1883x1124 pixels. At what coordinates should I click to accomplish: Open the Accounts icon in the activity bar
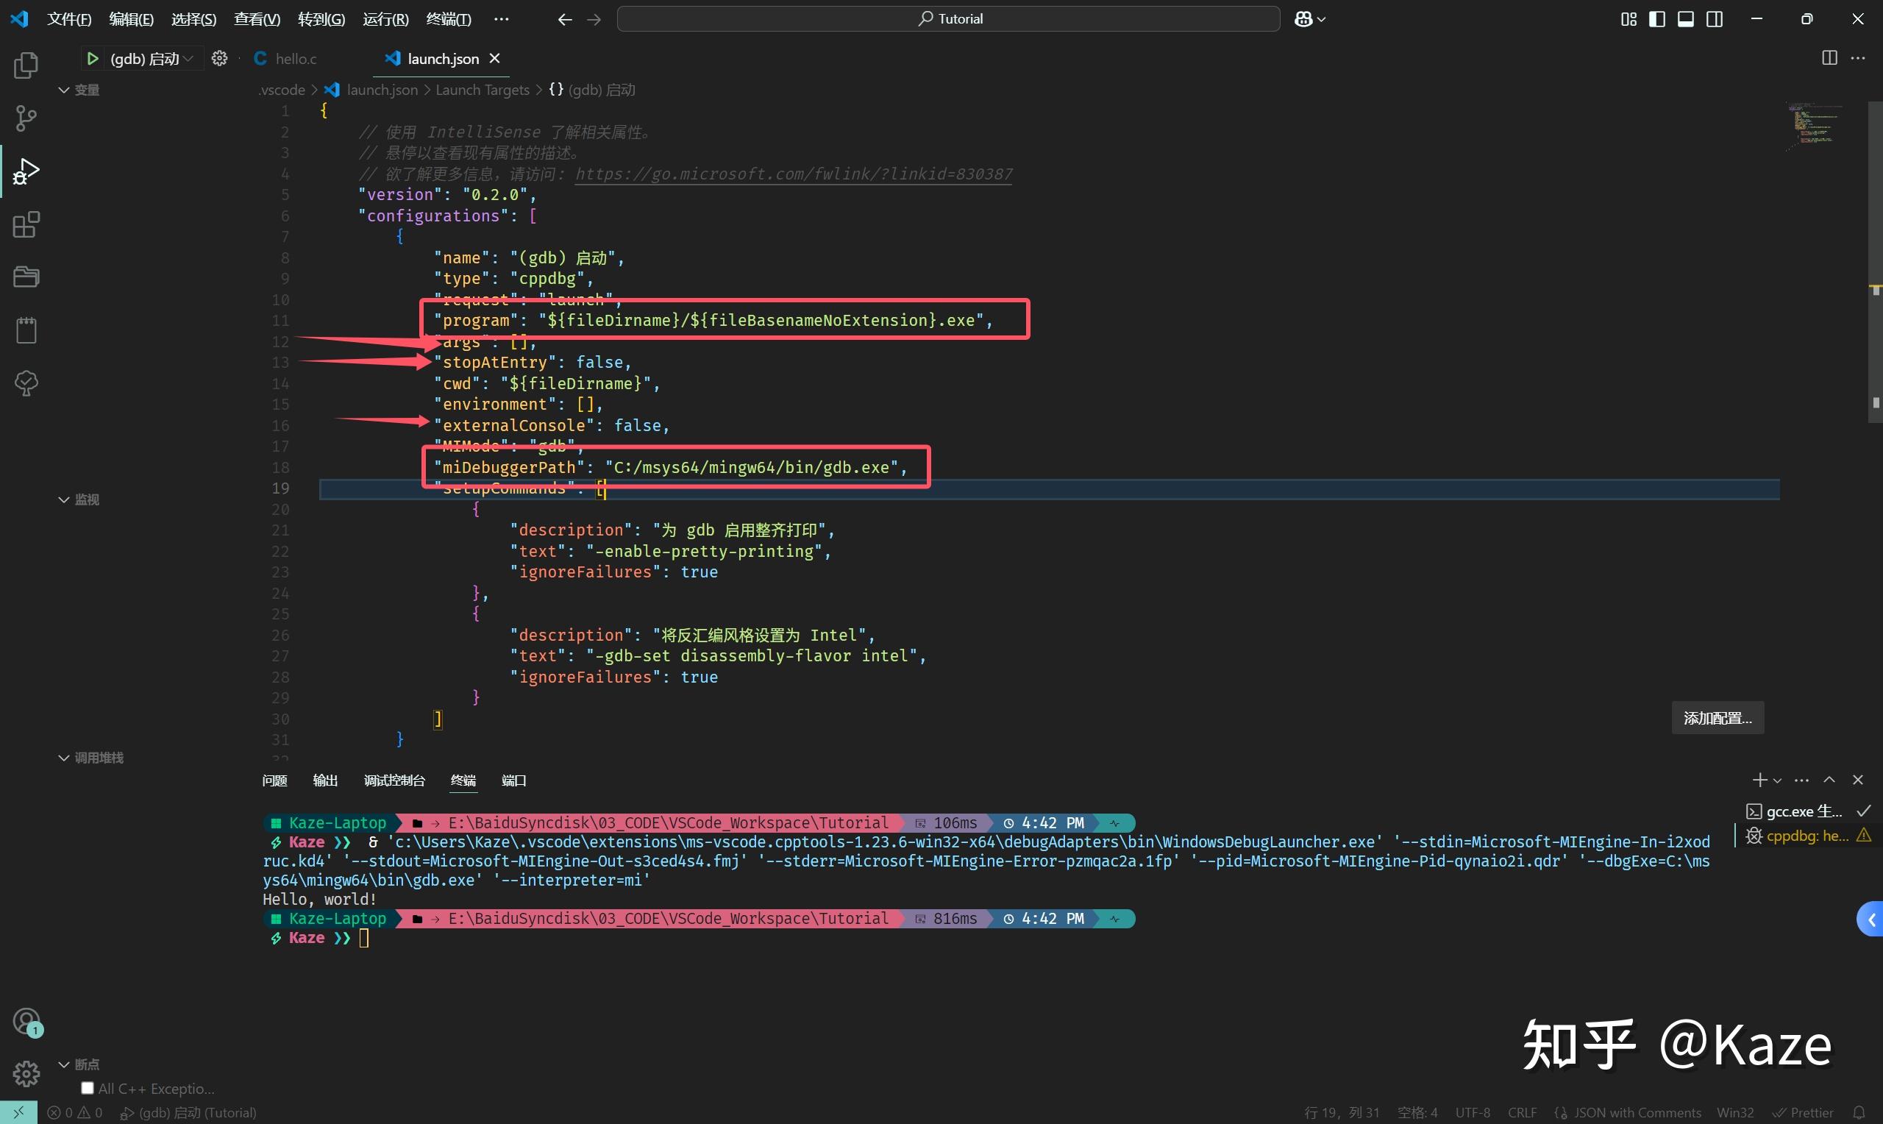click(26, 1021)
